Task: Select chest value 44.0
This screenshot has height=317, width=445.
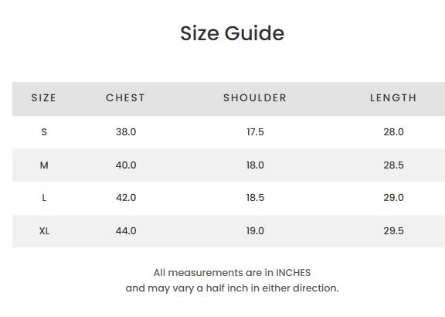Action: point(126,231)
